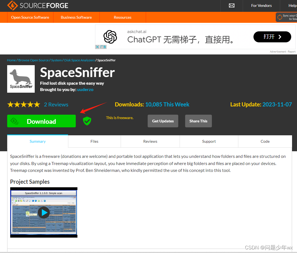
Task: Click the 'Last Update: 2023-11-07' text
Action: coord(261,105)
